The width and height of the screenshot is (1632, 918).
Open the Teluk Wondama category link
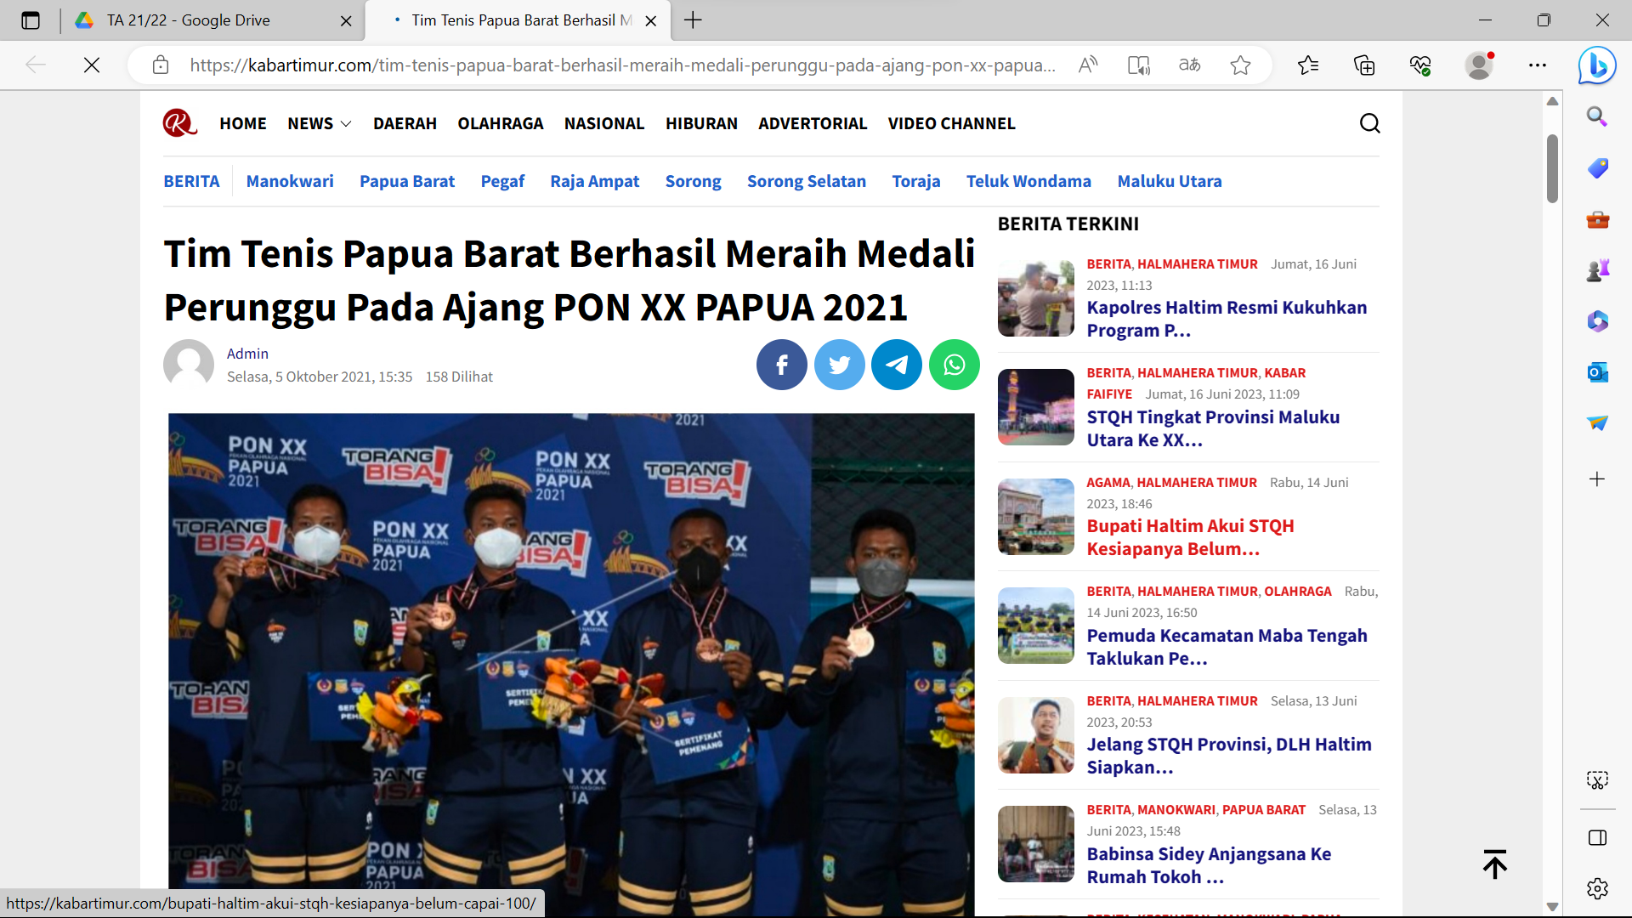click(x=1028, y=181)
